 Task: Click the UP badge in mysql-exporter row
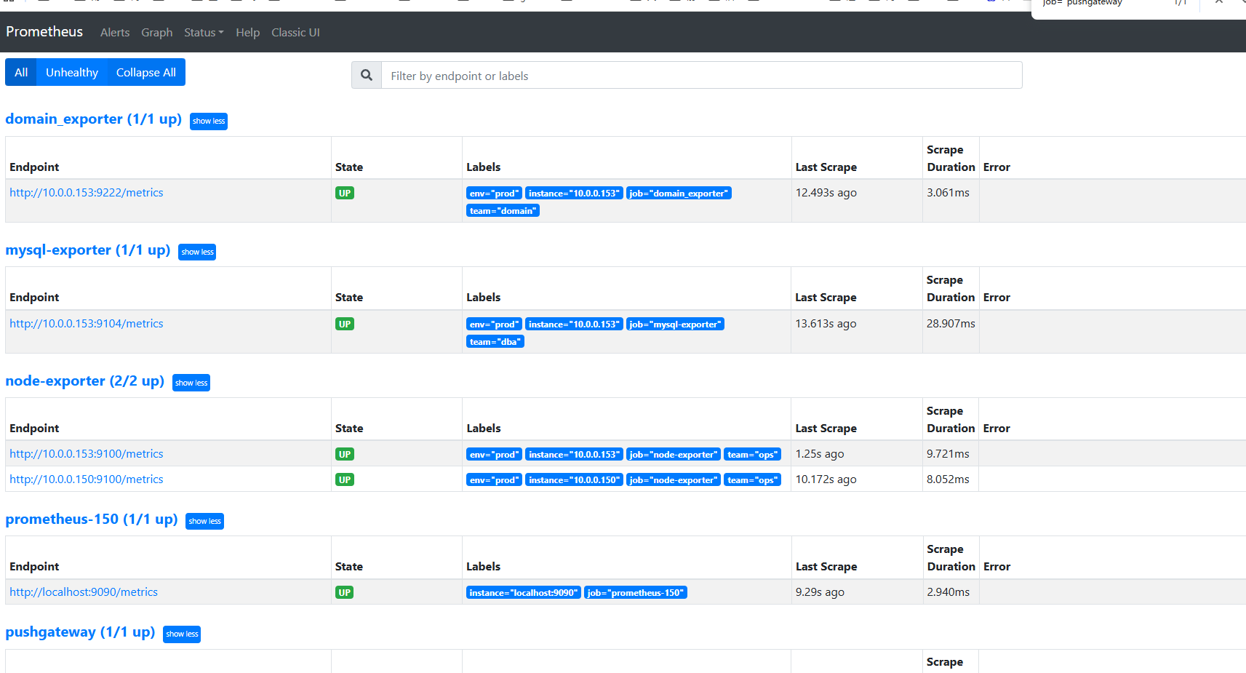pyautogui.click(x=345, y=324)
